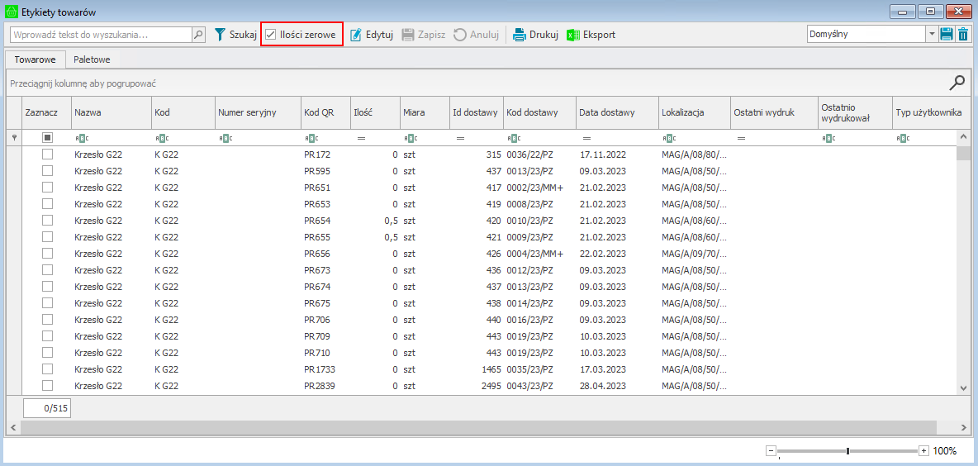978x466 pixels.
Task: Expand the Domyślny layout dropdown
Action: coord(932,34)
